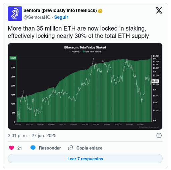Click the like count 21
This screenshot has width=171, height=170.
[x=19, y=148]
